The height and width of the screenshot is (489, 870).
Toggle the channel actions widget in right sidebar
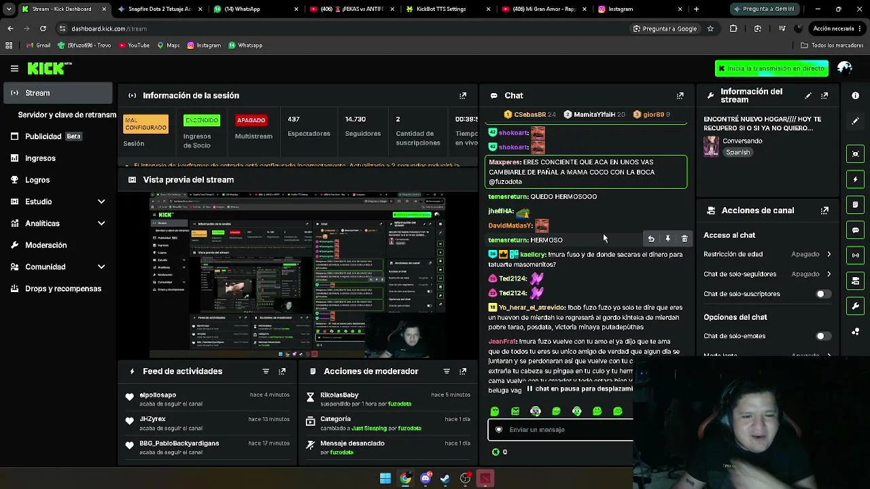856,280
